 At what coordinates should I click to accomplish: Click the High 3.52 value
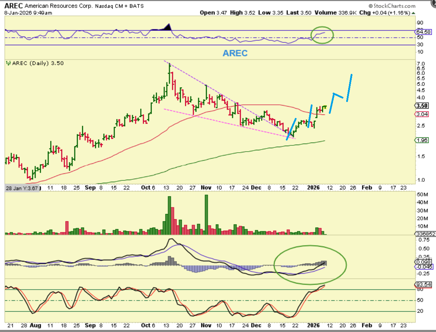[x=243, y=12]
